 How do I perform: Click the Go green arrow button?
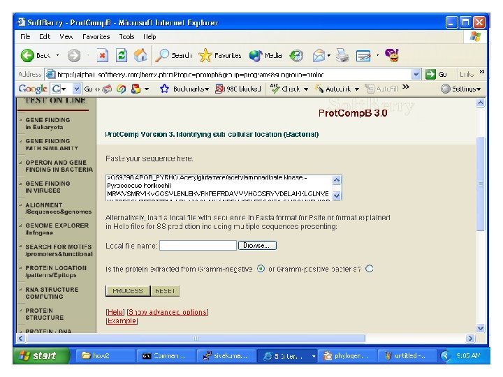(430, 75)
